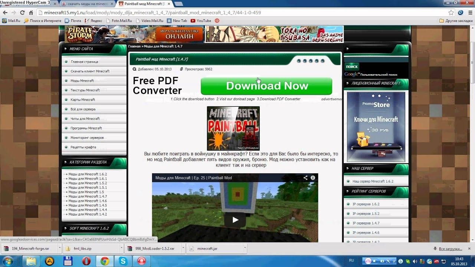Viewport: 475px width, 267px height.
Task: Open IP серверов 1.4.7 link
Action: point(366,223)
